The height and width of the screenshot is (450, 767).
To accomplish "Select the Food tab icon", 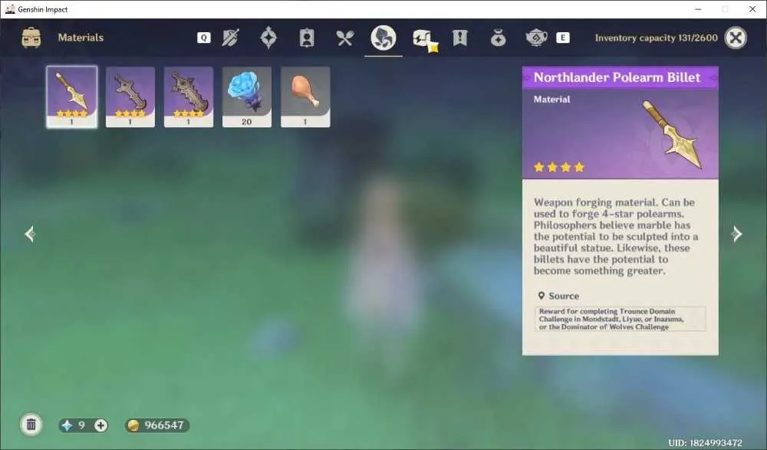I will tap(345, 38).
